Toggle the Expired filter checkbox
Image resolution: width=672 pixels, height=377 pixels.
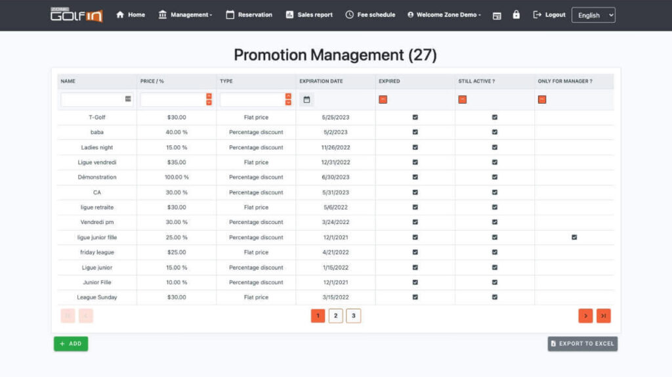click(x=383, y=100)
